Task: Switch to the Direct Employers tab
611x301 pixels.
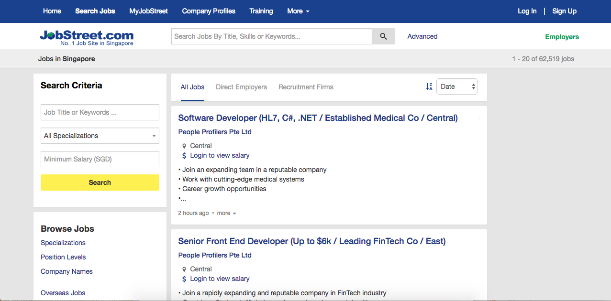Action: (x=241, y=87)
